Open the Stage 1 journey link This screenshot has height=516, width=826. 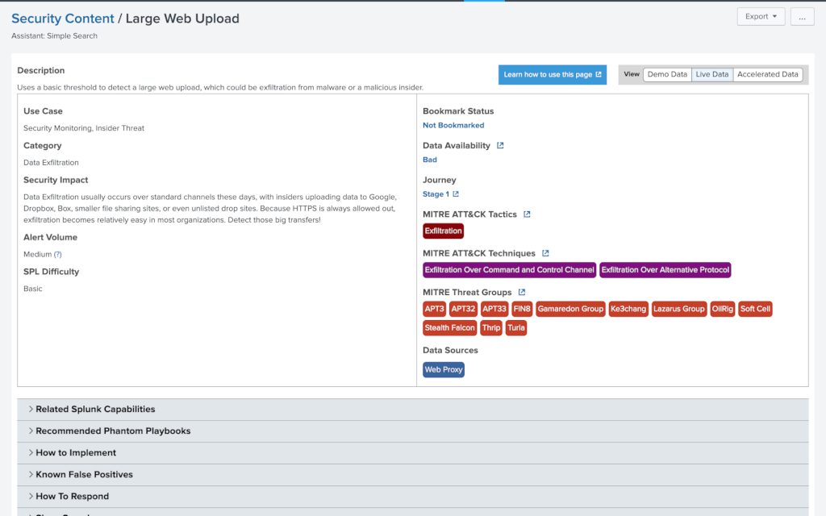tap(436, 193)
